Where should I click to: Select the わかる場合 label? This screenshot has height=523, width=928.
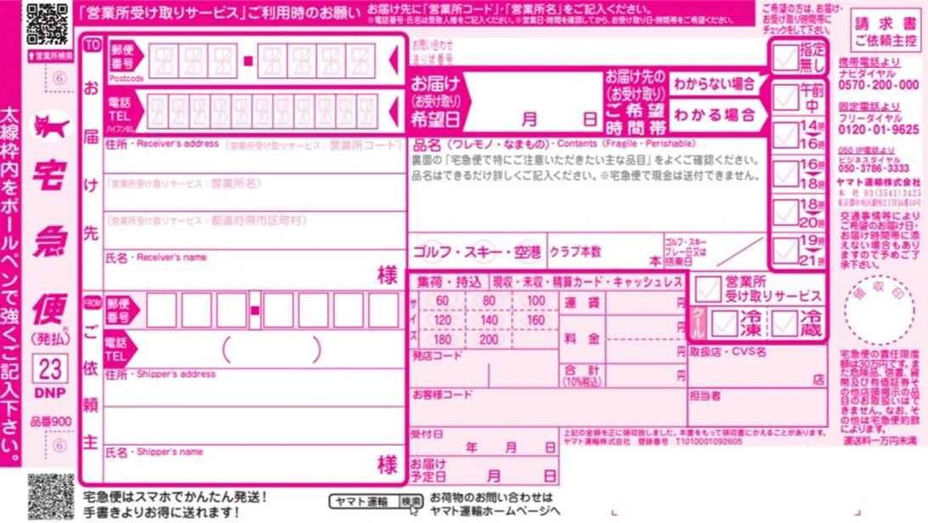pyautogui.click(x=714, y=114)
